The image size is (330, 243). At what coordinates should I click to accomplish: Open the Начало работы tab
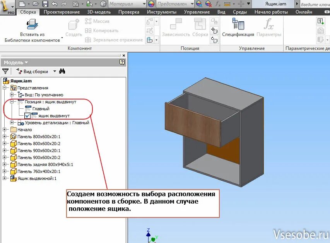(271, 12)
